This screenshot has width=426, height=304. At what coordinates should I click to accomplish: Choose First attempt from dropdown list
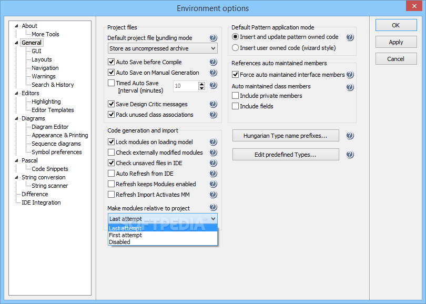tap(163, 235)
